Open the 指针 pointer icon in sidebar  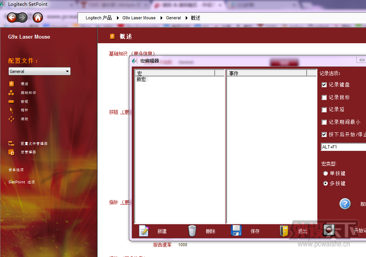point(12,110)
